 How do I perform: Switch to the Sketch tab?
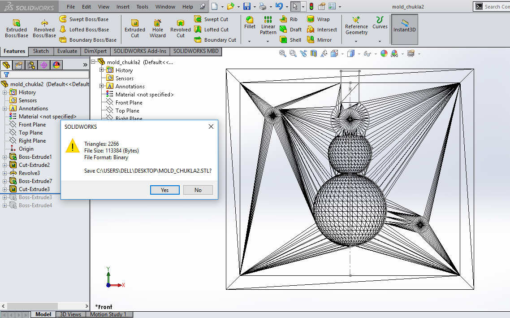click(x=41, y=51)
